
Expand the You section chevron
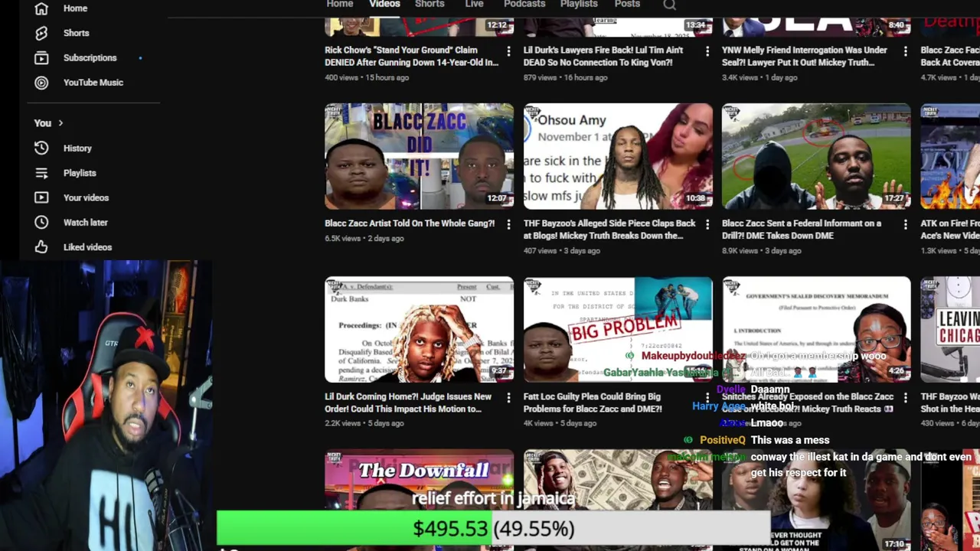[x=60, y=123]
